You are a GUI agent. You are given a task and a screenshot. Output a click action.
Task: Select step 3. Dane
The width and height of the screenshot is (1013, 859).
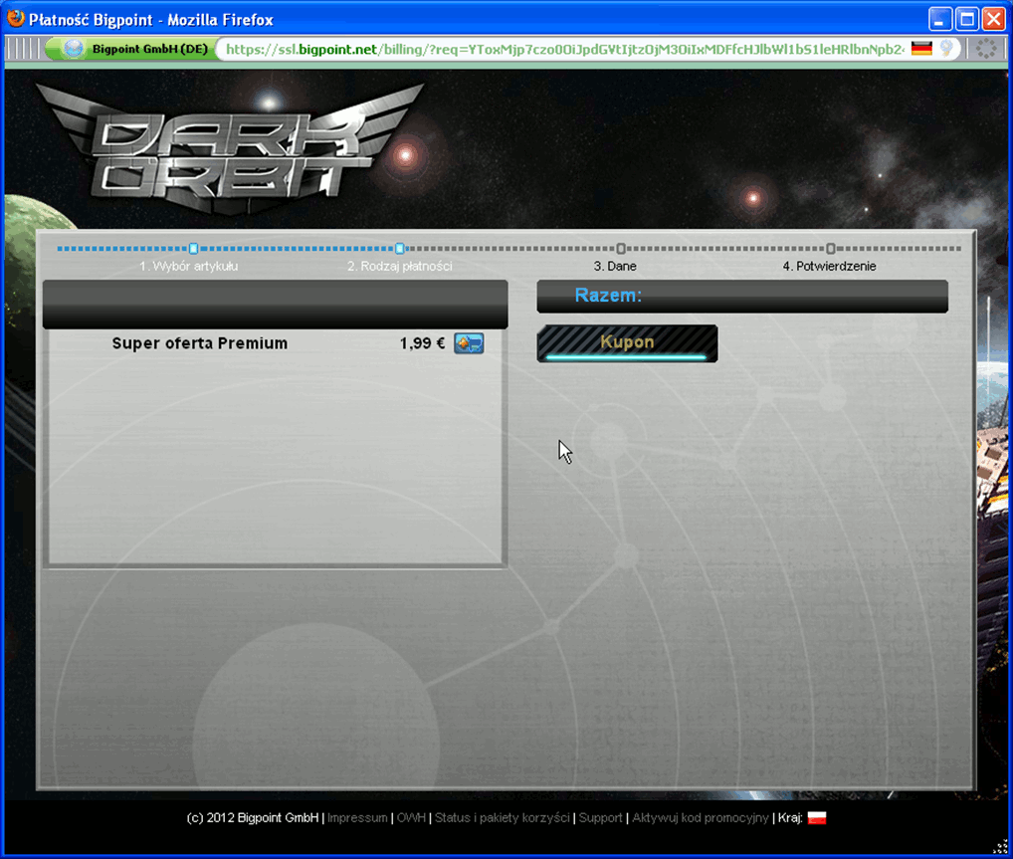615,267
